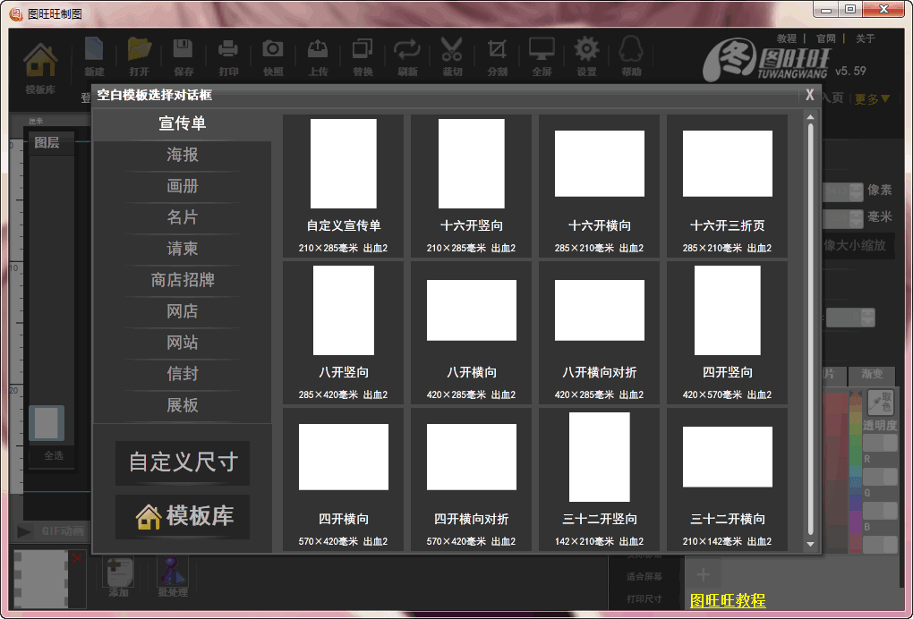The image size is (913, 619).
Task: Click the 打开 (Open) folder icon
Action: 140,54
